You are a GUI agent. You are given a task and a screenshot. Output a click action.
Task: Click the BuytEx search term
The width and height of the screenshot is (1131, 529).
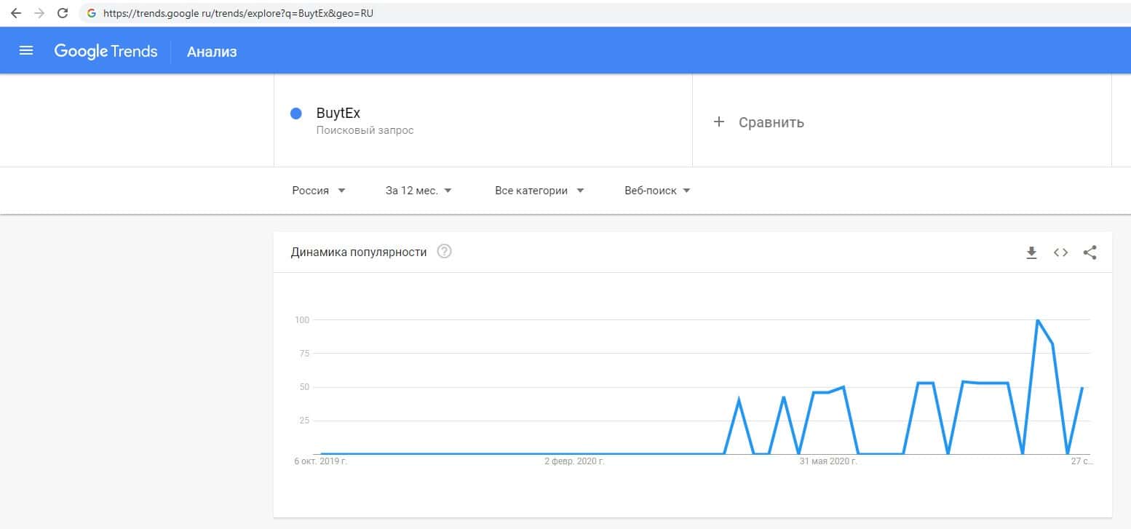pos(338,114)
